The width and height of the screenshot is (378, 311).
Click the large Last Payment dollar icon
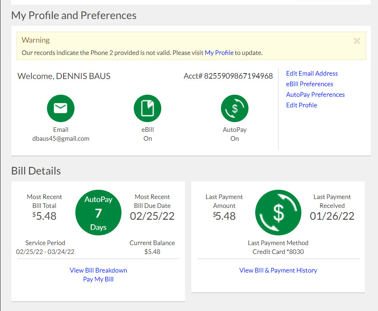tap(278, 213)
